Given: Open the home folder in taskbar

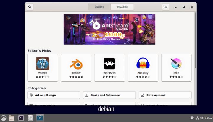Looking at the screenshot, I should click(12, 118).
